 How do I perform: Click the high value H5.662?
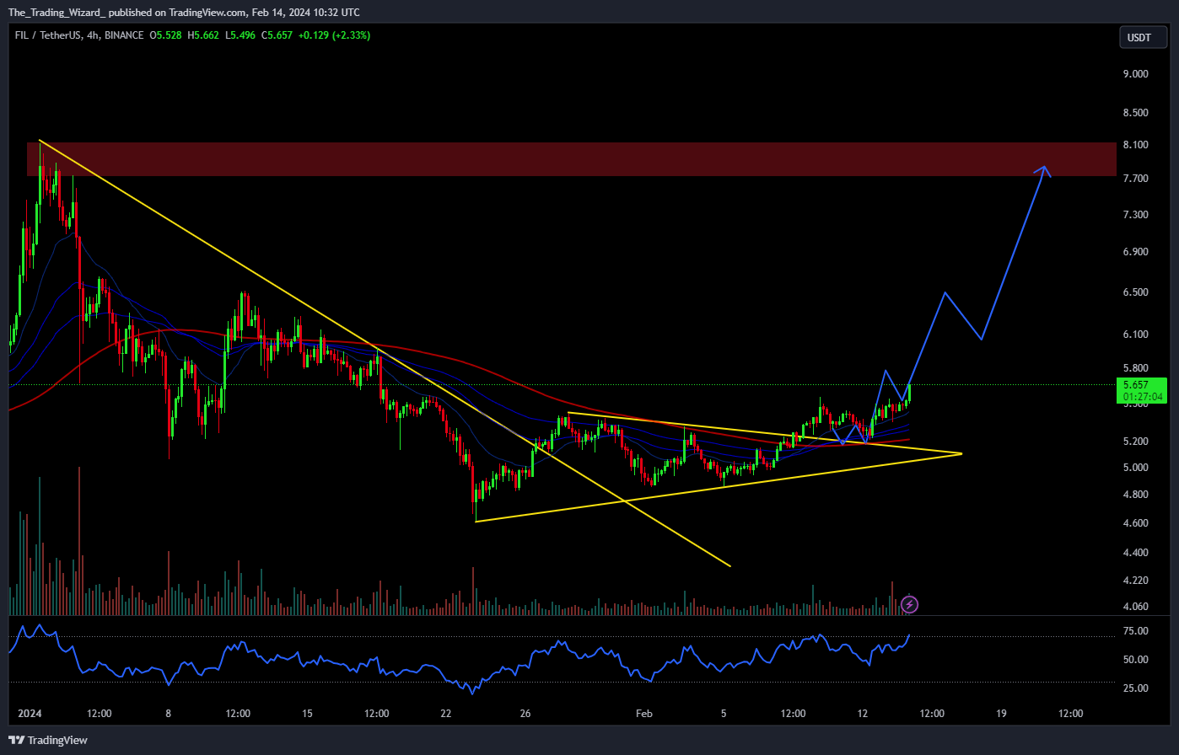pyautogui.click(x=204, y=35)
